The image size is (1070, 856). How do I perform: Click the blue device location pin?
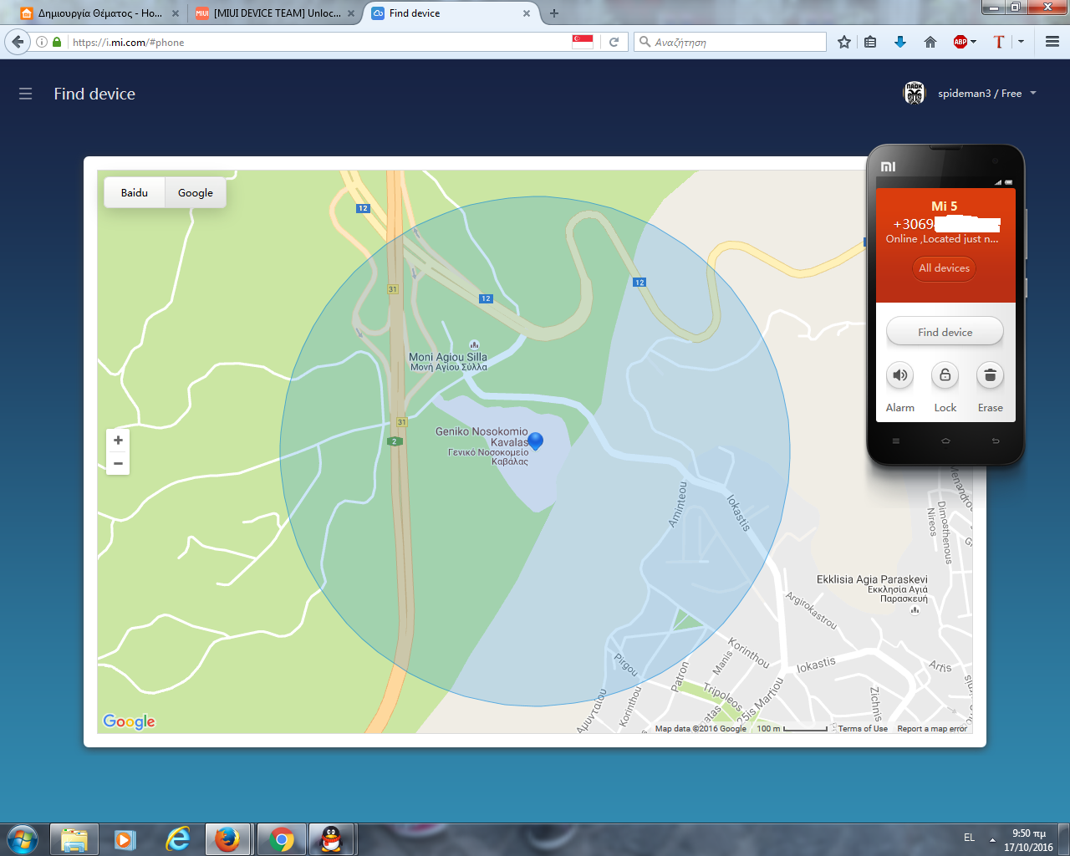[536, 441]
